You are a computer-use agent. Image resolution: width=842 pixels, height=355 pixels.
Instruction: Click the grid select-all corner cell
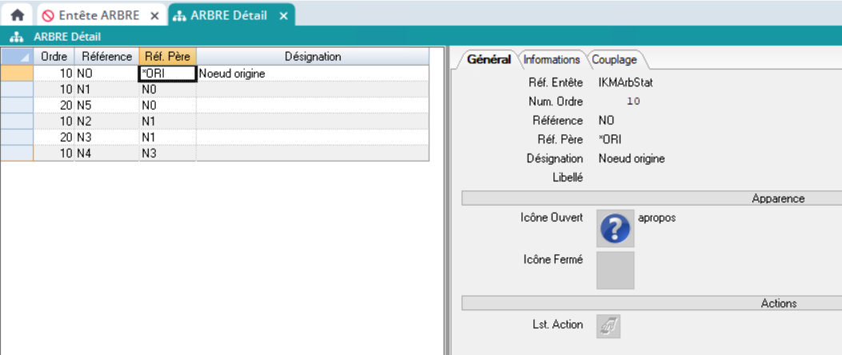pos(17,57)
